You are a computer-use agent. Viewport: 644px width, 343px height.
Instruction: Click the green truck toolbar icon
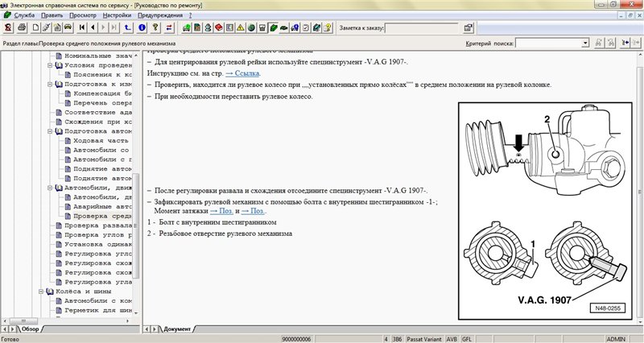click(186, 27)
